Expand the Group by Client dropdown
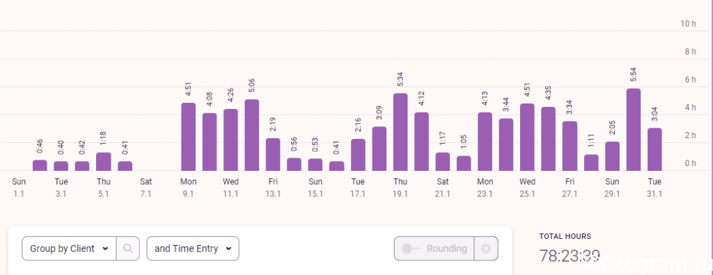The height and width of the screenshot is (275, 713). point(69,249)
